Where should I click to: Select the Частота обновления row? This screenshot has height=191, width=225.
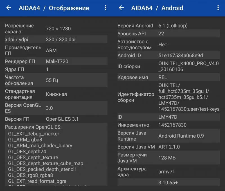pos(56,80)
